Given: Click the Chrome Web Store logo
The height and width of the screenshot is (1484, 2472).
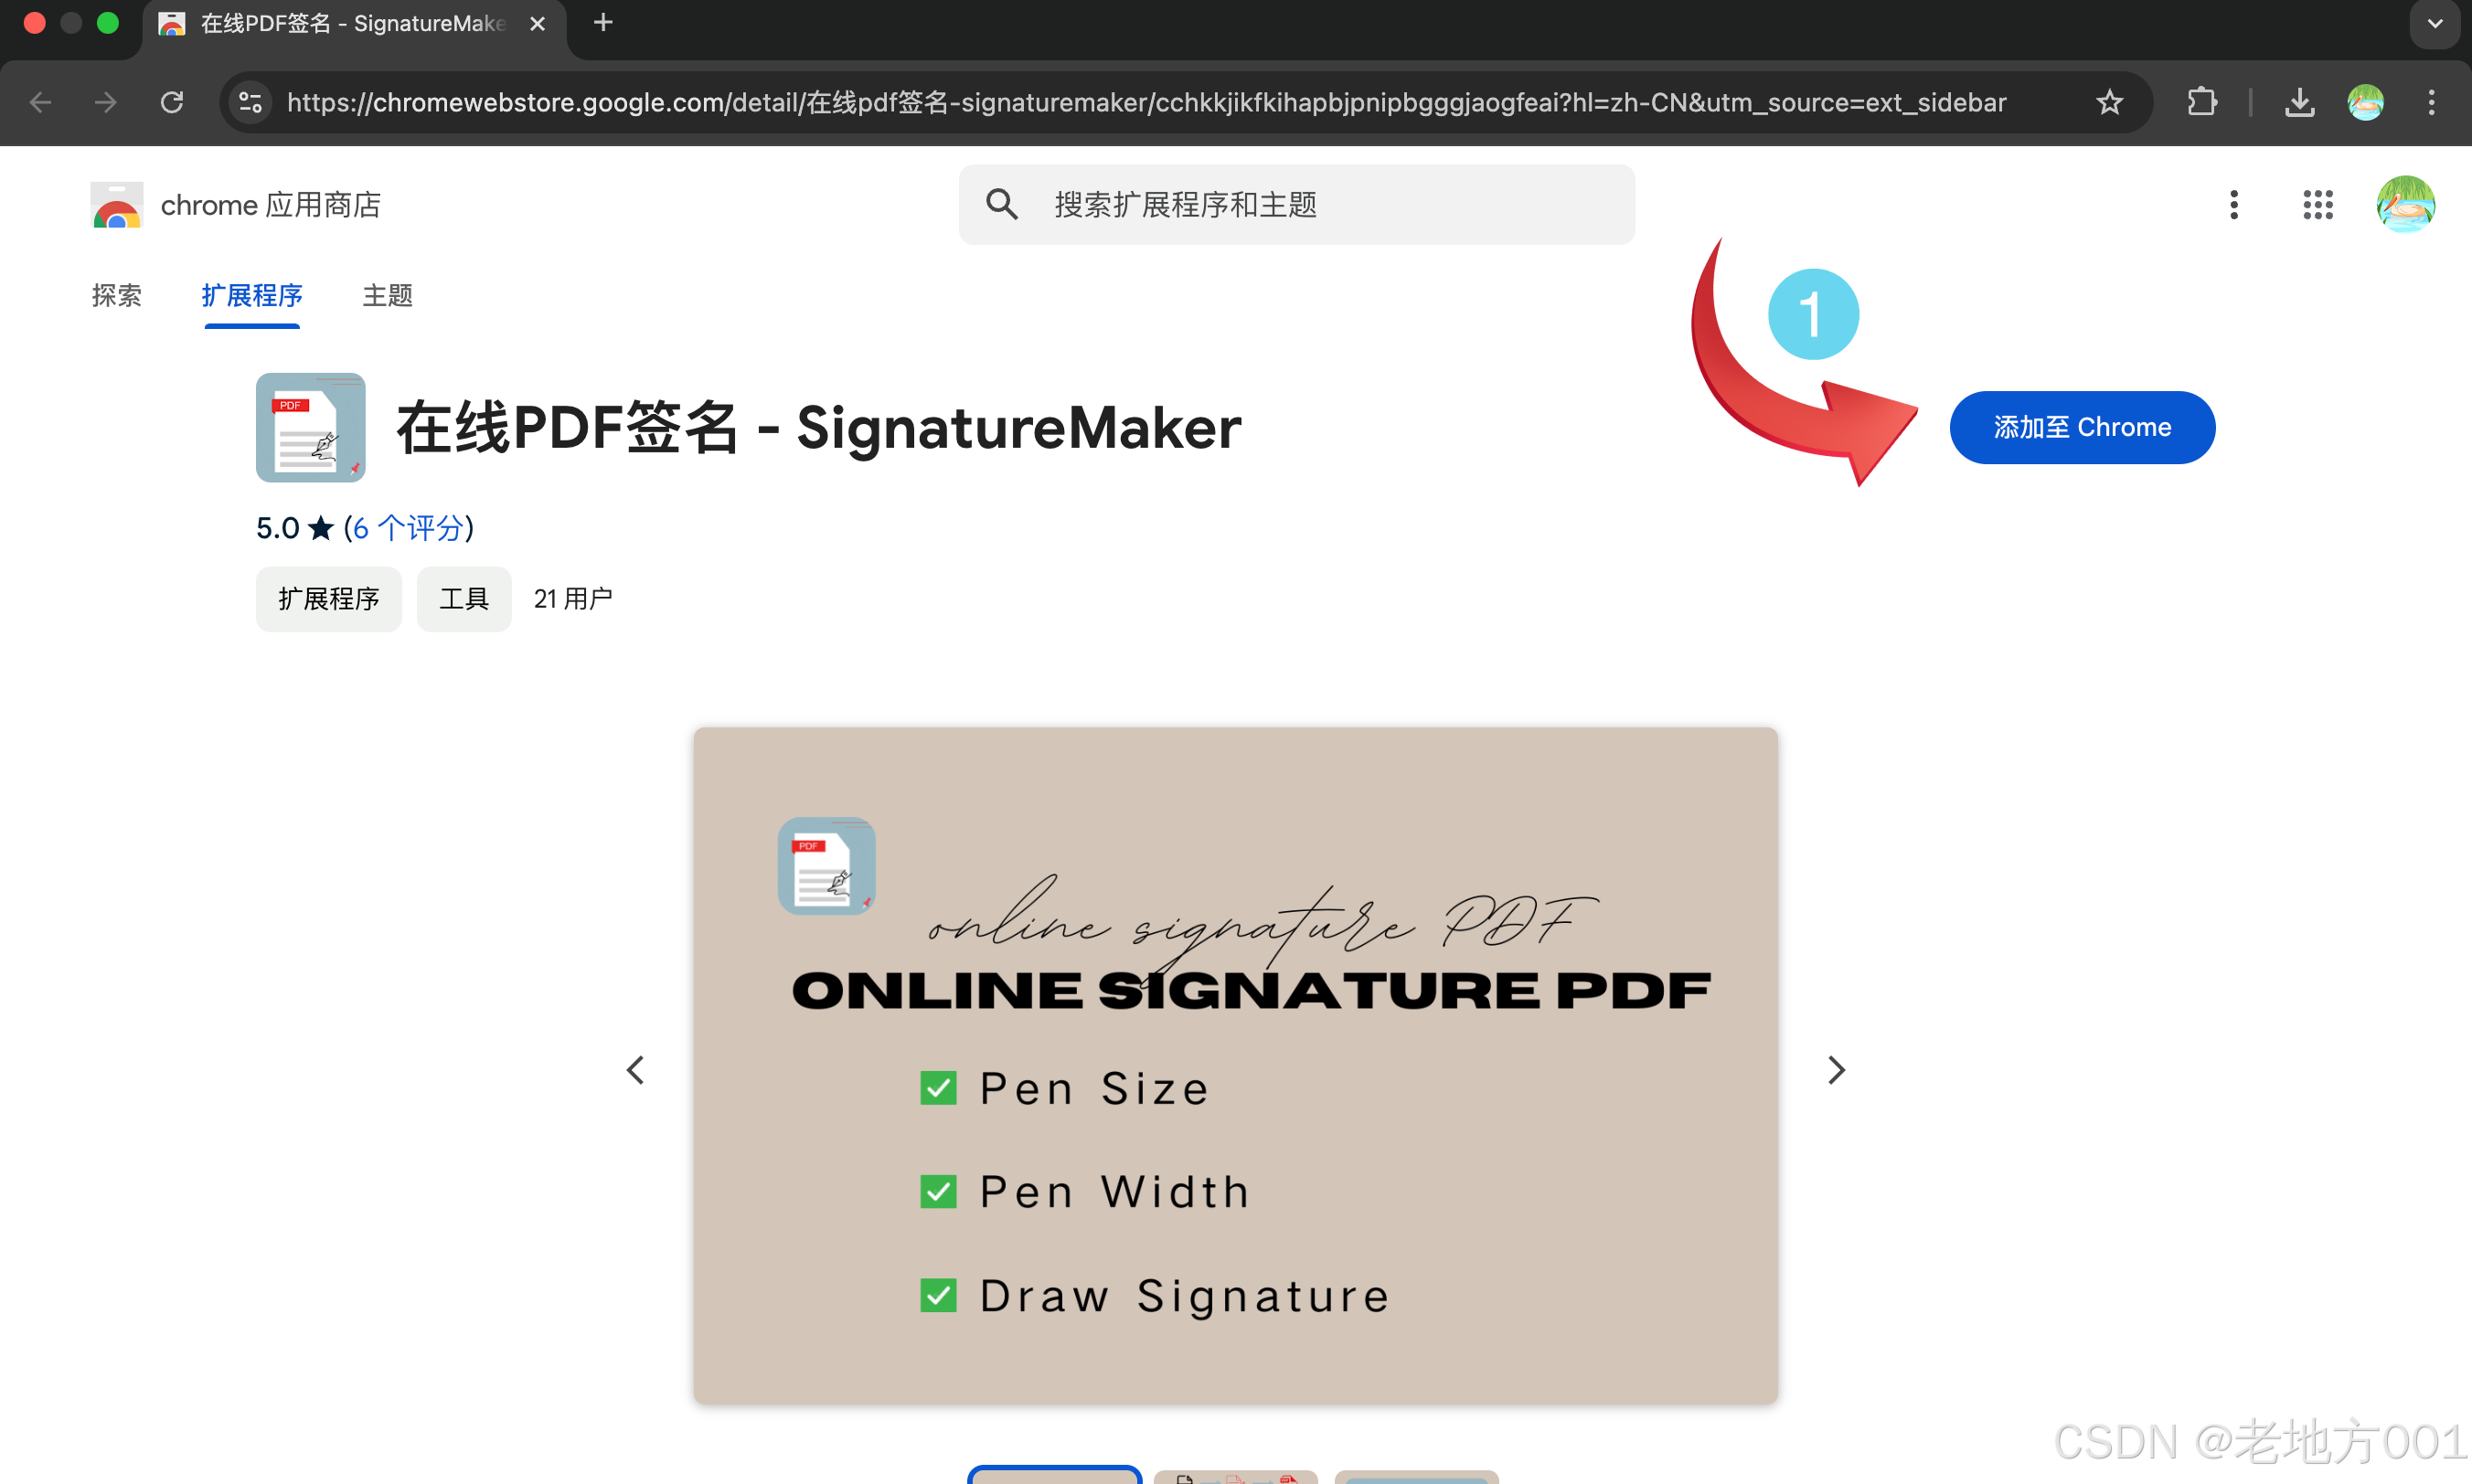Looking at the screenshot, I should tap(117, 205).
